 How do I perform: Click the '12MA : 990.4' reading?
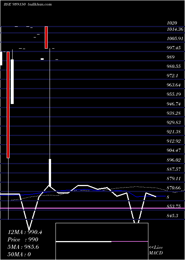(25, 232)
